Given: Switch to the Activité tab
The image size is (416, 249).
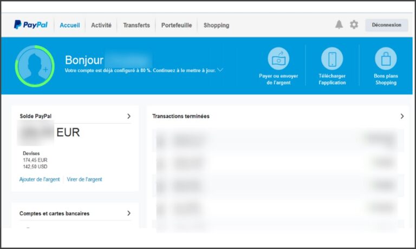Looking at the screenshot, I should 101,25.
